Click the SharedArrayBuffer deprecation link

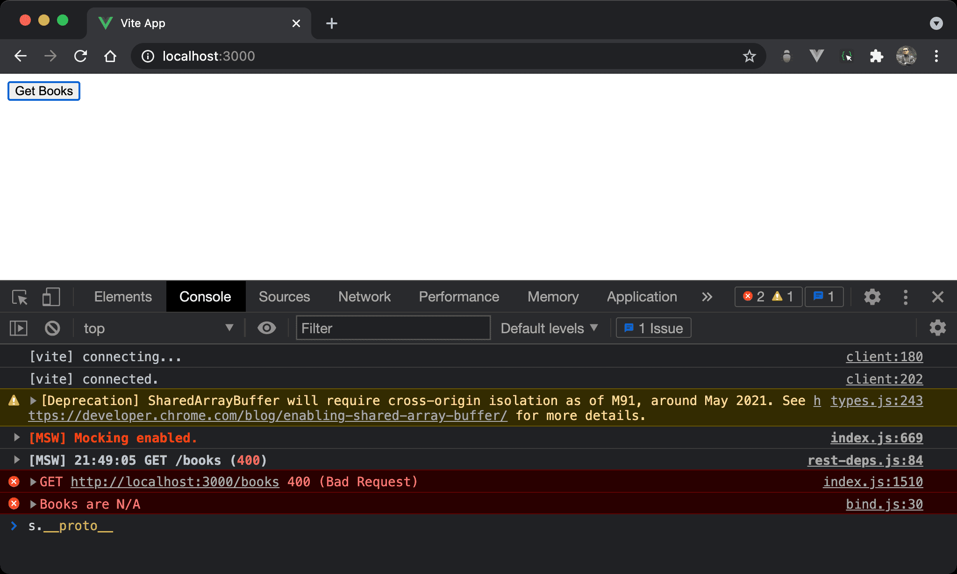[x=267, y=416]
